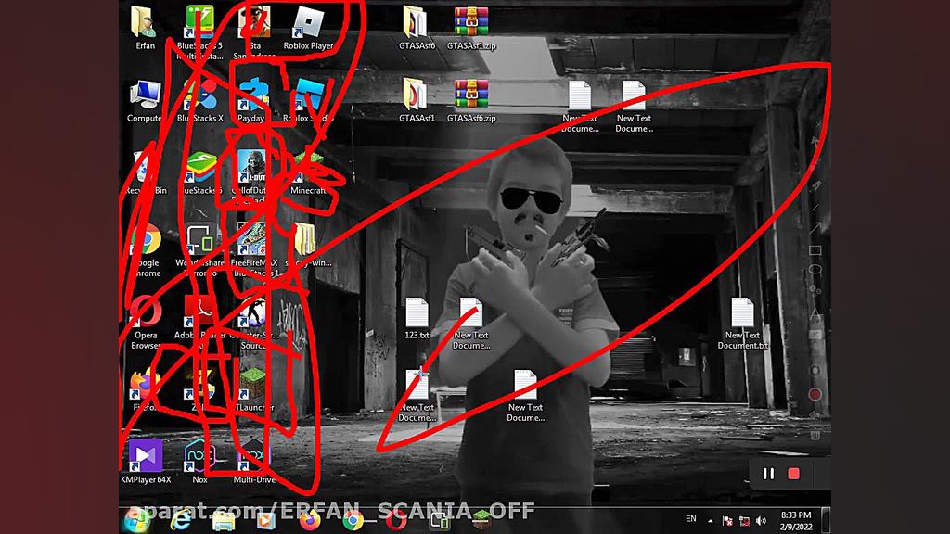Open Windows Explorer from the taskbar
This screenshot has height=534, width=950.
coord(224,520)
